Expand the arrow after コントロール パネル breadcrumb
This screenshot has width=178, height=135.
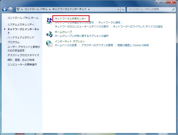point(49,9)
